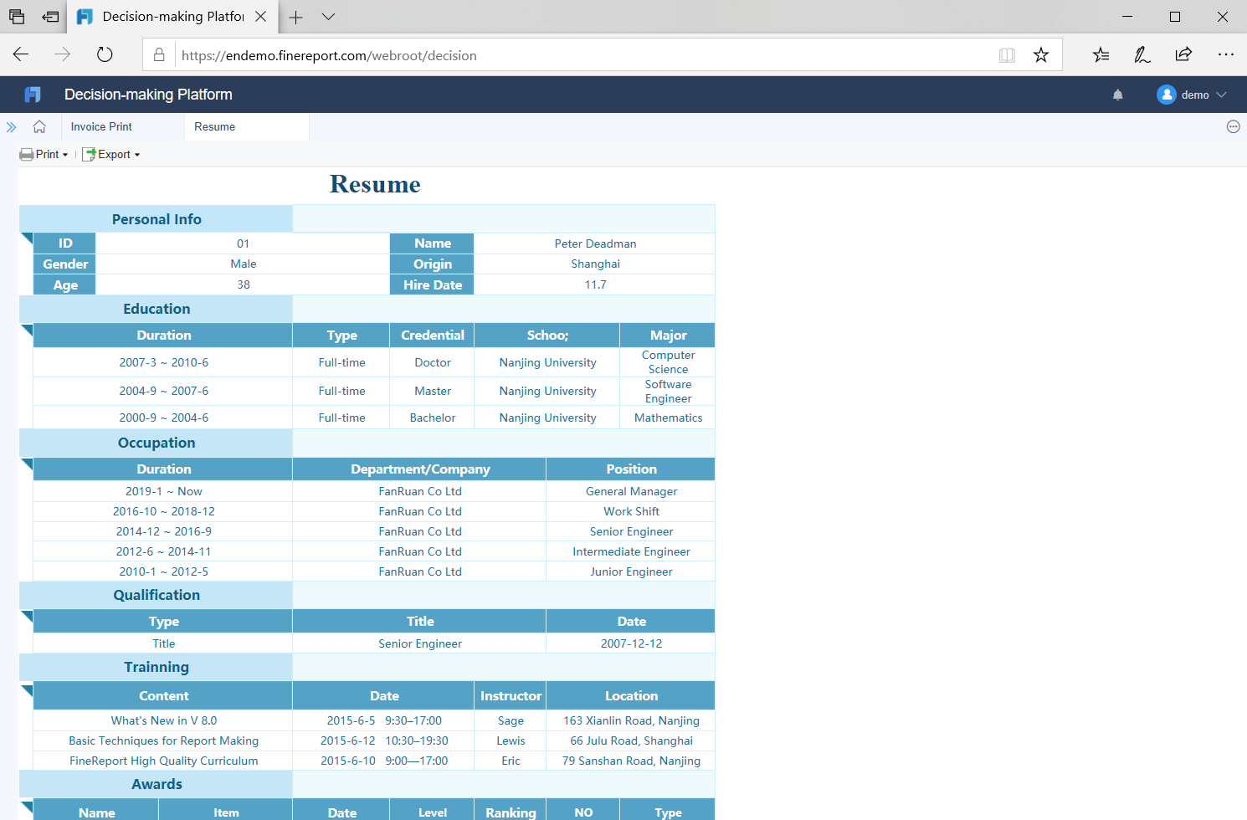Click the Resume report title
The height and width of the screenshot is (820, 1247).
point(375,184)
